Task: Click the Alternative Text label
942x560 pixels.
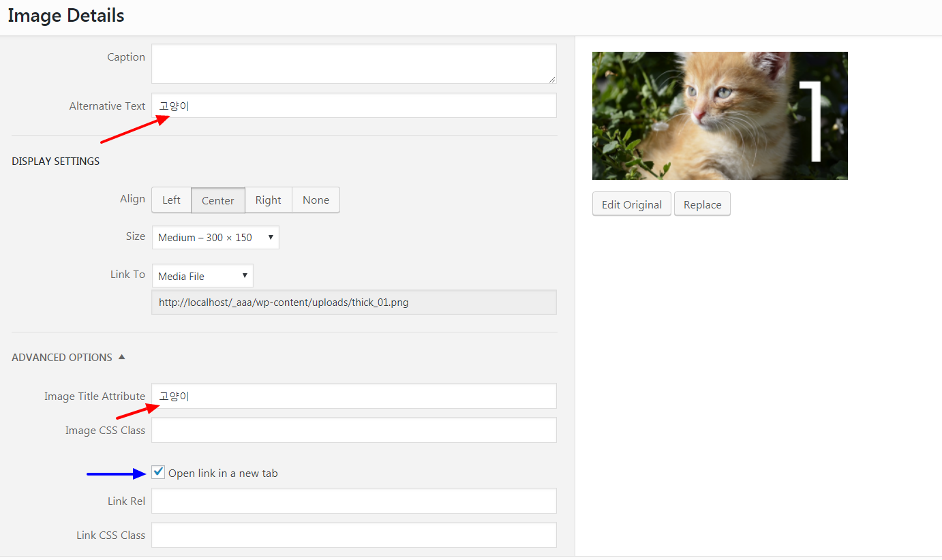Action: coord(107,106)
